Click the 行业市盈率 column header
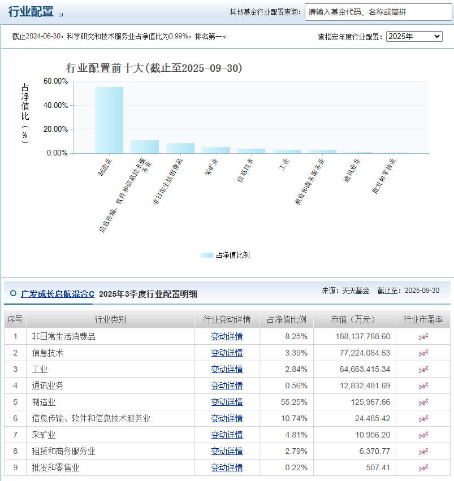This screenshot has height=481, width=454. [423, 319]
